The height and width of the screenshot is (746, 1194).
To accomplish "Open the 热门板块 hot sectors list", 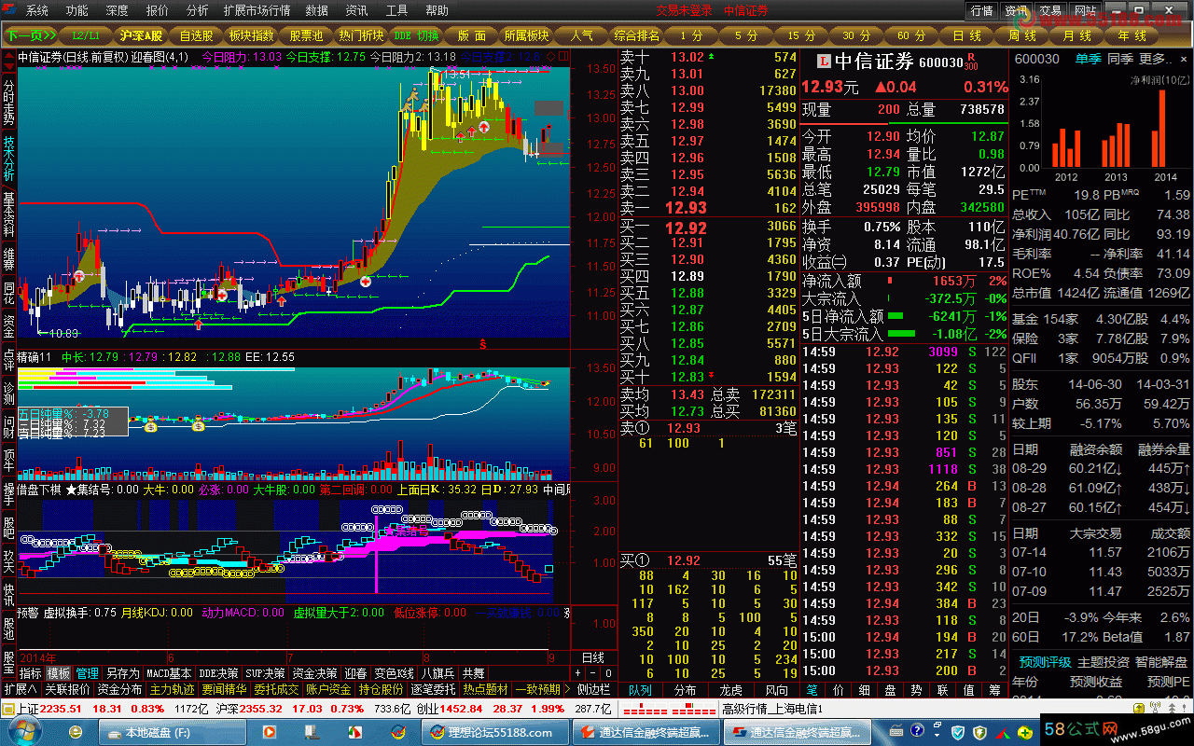I will 361,35.
